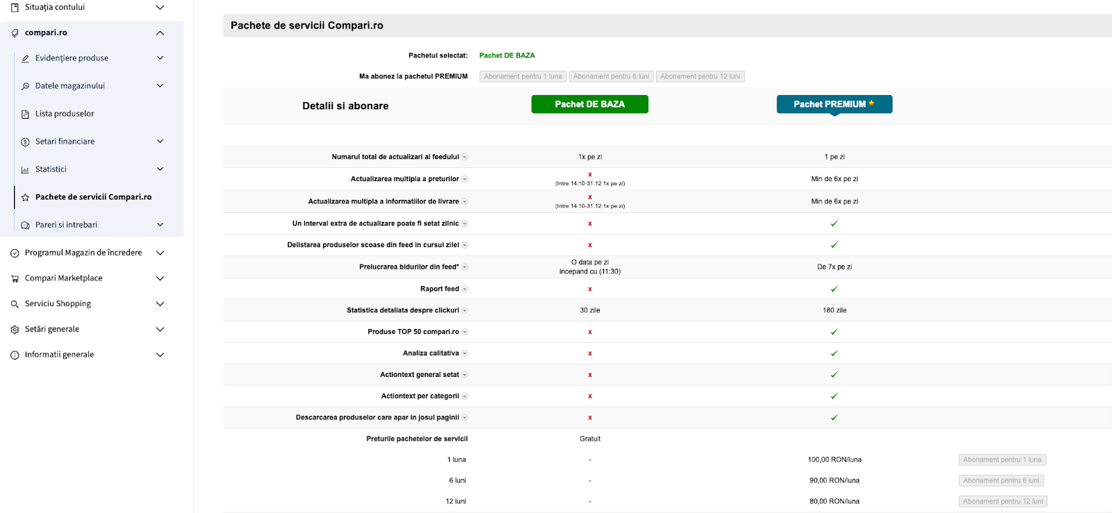
Task: Click top Abonament pentru 1 luna button
Action: (x=523, y=76)
